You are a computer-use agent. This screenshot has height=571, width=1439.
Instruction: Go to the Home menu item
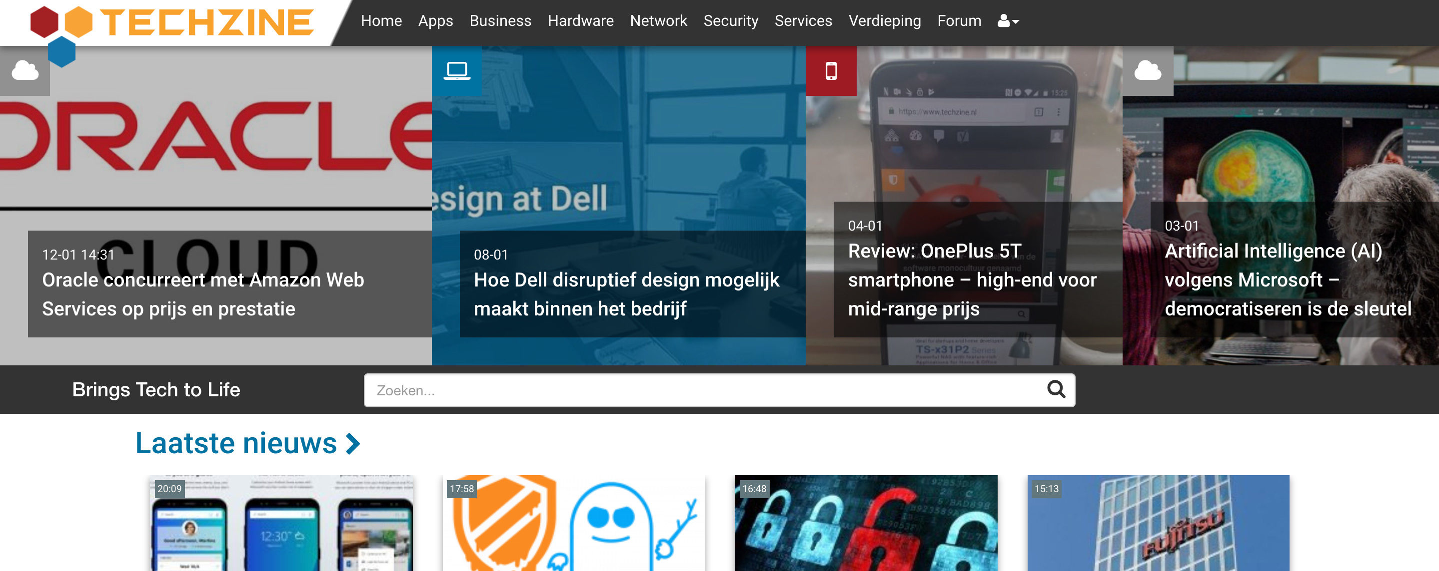pyautogui.click(x=381, y=21)
